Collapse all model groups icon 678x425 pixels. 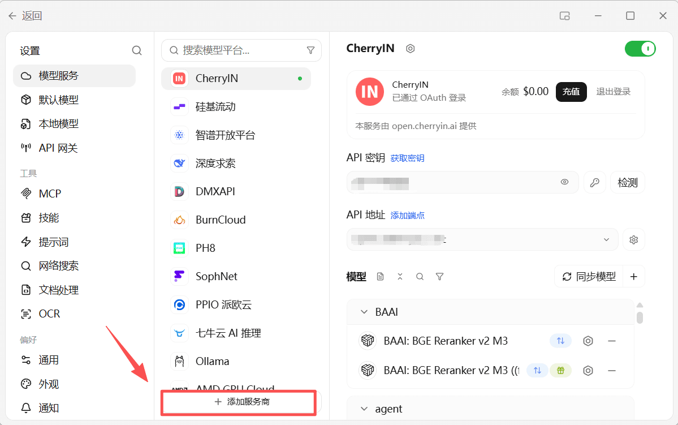pos(400,277)
